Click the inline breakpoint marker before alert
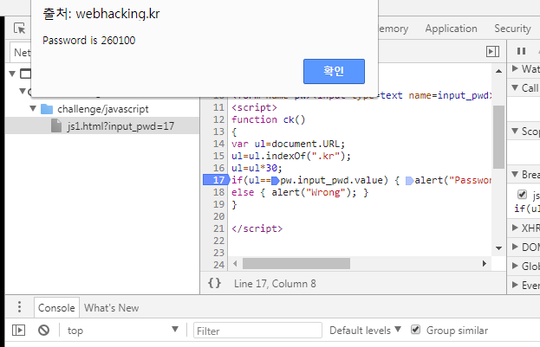 [x=409, y=180]
